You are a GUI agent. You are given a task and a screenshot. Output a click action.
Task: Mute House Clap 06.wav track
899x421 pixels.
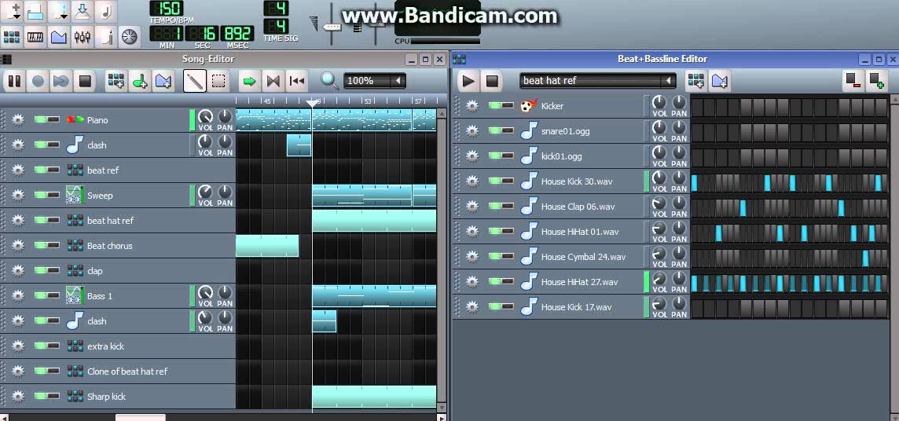(x=495, y=206)
